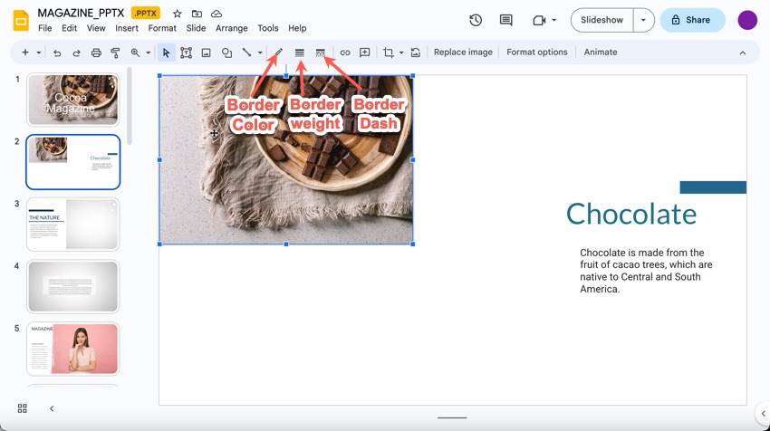The height and width of the screenshot is (431, 770).
Task: Select slide 2 Chocolate thumbnail
Action: 73,162
